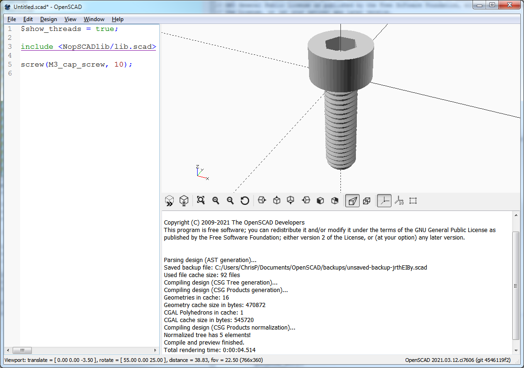Enable Orthogonal projection mode

pos(367,201)
